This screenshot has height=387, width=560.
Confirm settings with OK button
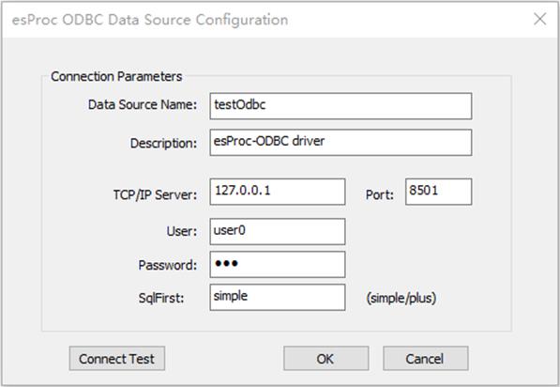tap(326, 359)
